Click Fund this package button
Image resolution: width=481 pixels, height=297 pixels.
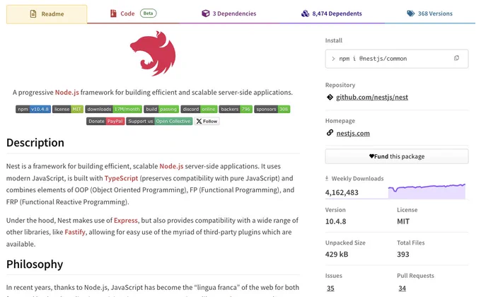coord(397,156)
